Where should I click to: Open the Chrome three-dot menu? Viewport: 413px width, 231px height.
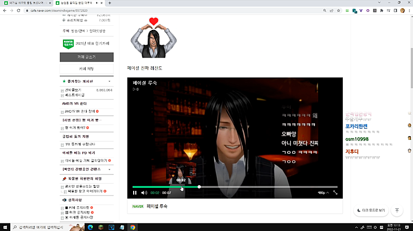(409, 10)
